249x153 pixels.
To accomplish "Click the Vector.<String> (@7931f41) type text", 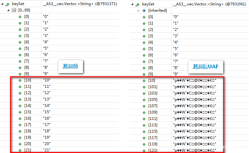I will point(210,4).
